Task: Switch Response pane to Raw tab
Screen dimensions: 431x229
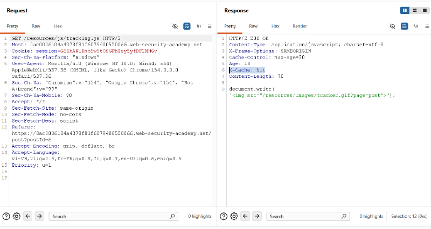Action: (253, 26)
